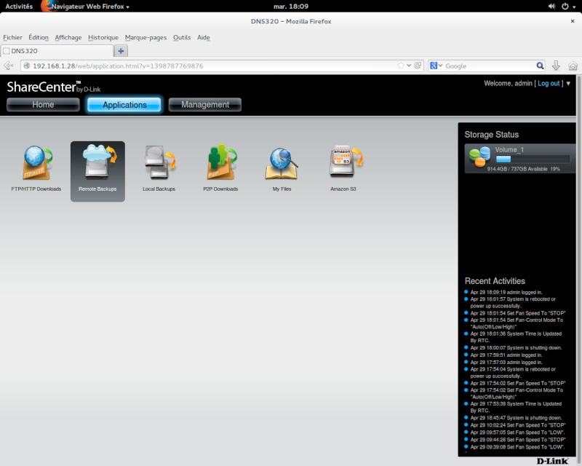The height and width of the screenshot is (466, 582).
Task: Go to Firefox home page icon
Action: point(573,66)
